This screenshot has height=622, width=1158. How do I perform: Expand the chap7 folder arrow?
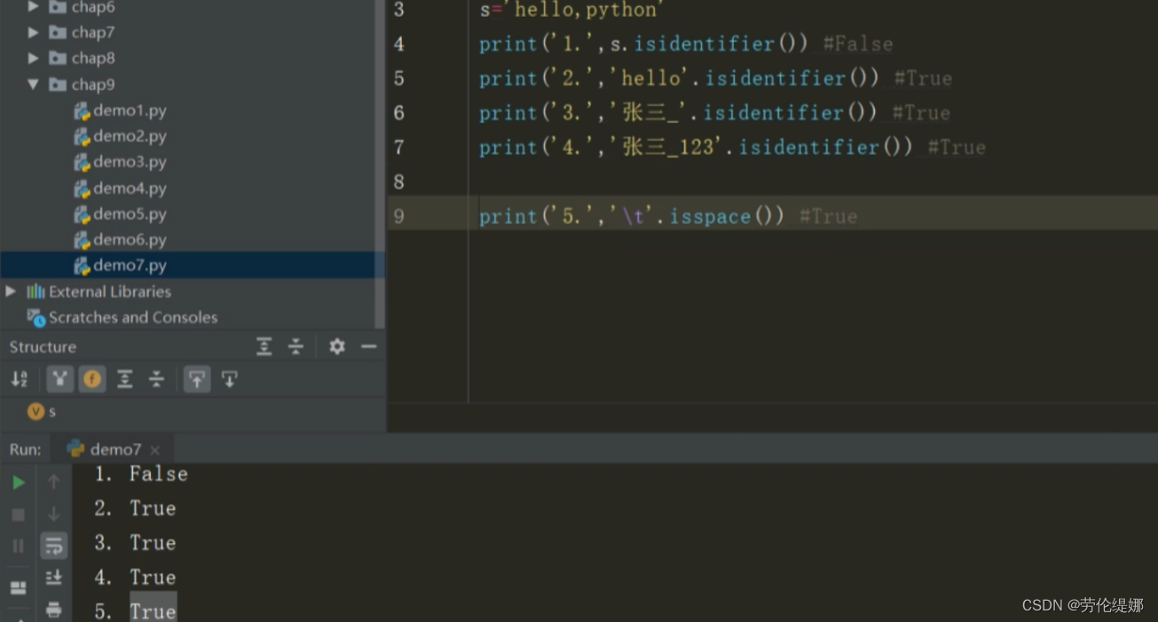34,33
